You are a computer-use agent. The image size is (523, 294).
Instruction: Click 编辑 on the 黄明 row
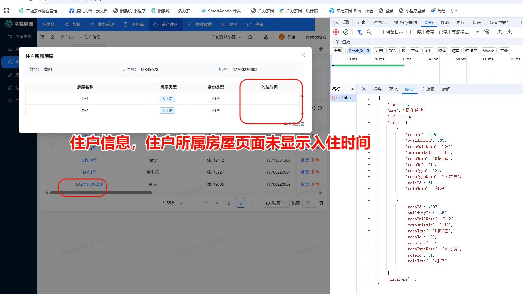pos(304,184)
